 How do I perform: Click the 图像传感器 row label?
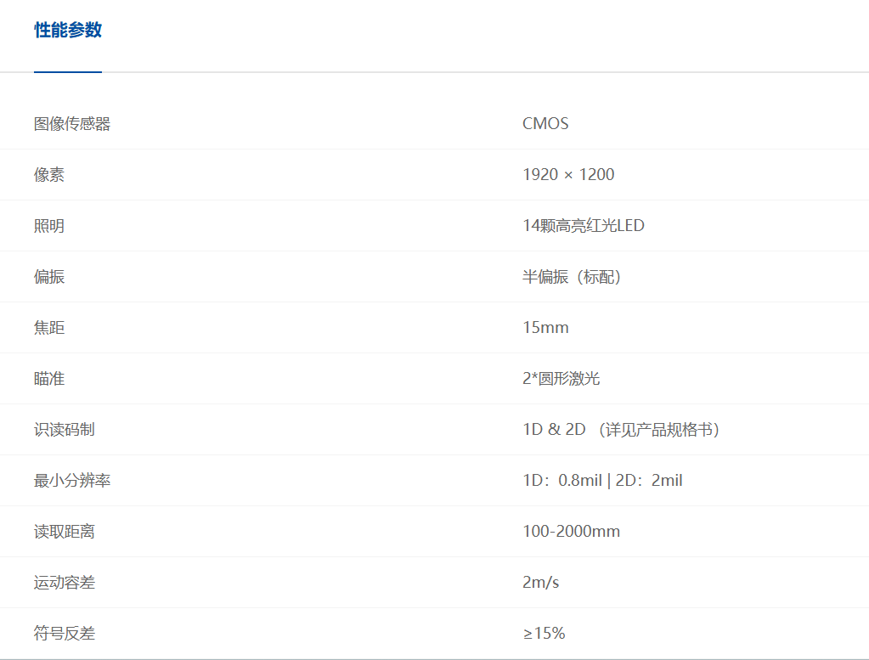(x=72, y=124)
